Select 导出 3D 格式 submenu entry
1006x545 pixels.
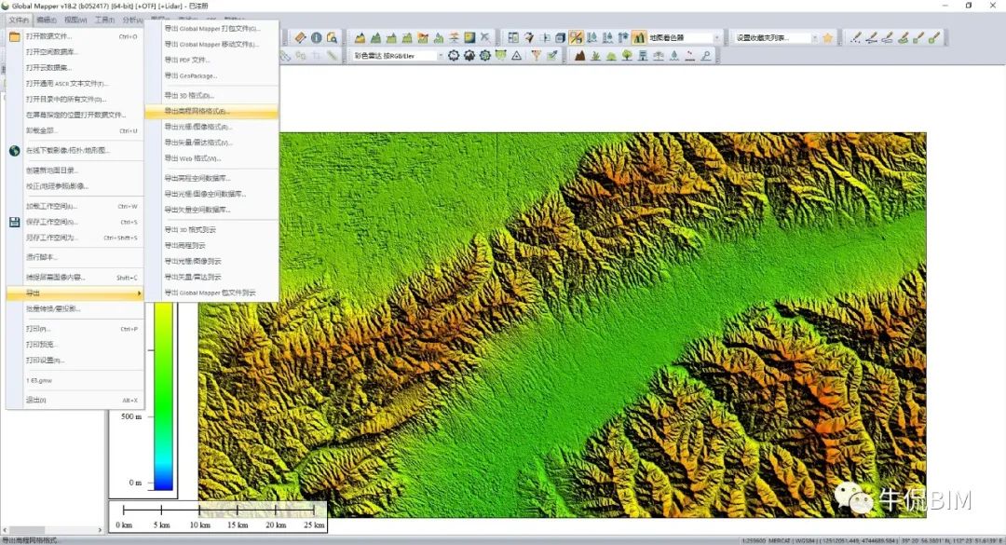[x=212, y=95]
